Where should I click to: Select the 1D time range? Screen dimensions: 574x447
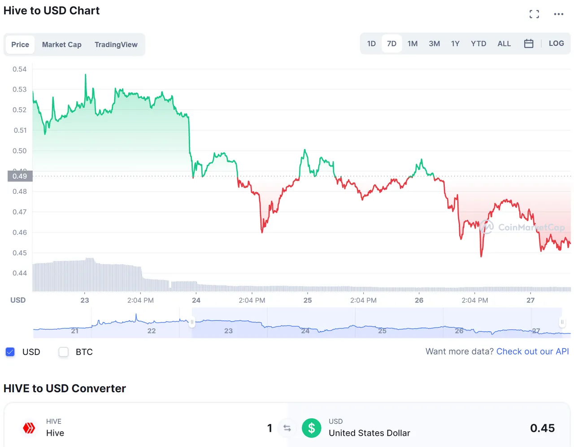pos(371,44)
